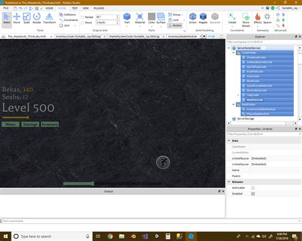Click the green stamina bar in viewport
This screenshot has width=302, height=241.
coord(78,184)
